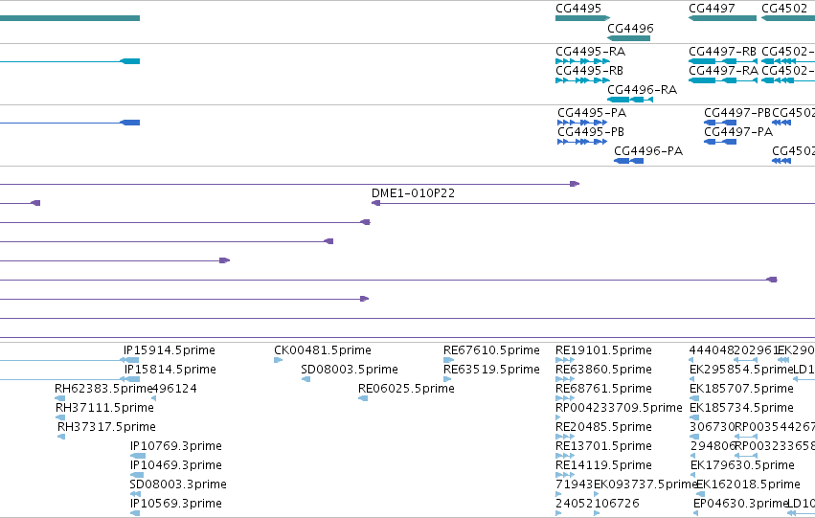815x518 pixels.
Task: Click the CG4495-PB protein label
Action: coord(591,132)
